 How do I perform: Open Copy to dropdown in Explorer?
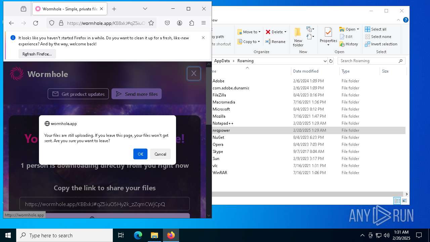[249, 42]
